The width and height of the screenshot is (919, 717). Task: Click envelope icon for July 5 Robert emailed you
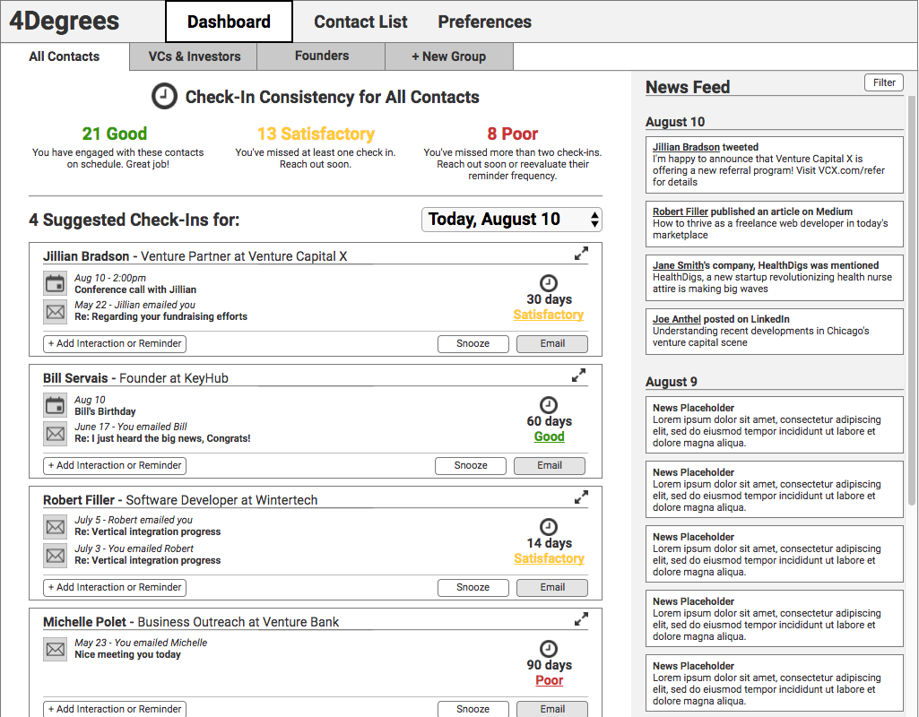pos(55,527)
